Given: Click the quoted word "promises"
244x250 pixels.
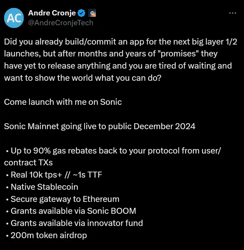Looking at the screenshot, I should (178, 54).
